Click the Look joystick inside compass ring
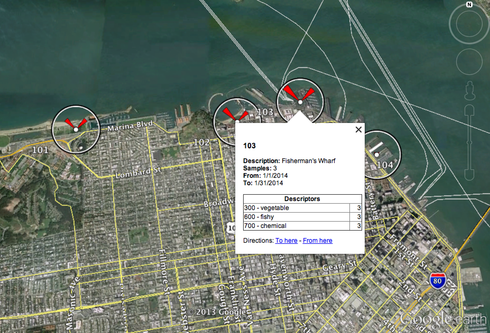This screenshot has height=333, width=490. (469, 24)
